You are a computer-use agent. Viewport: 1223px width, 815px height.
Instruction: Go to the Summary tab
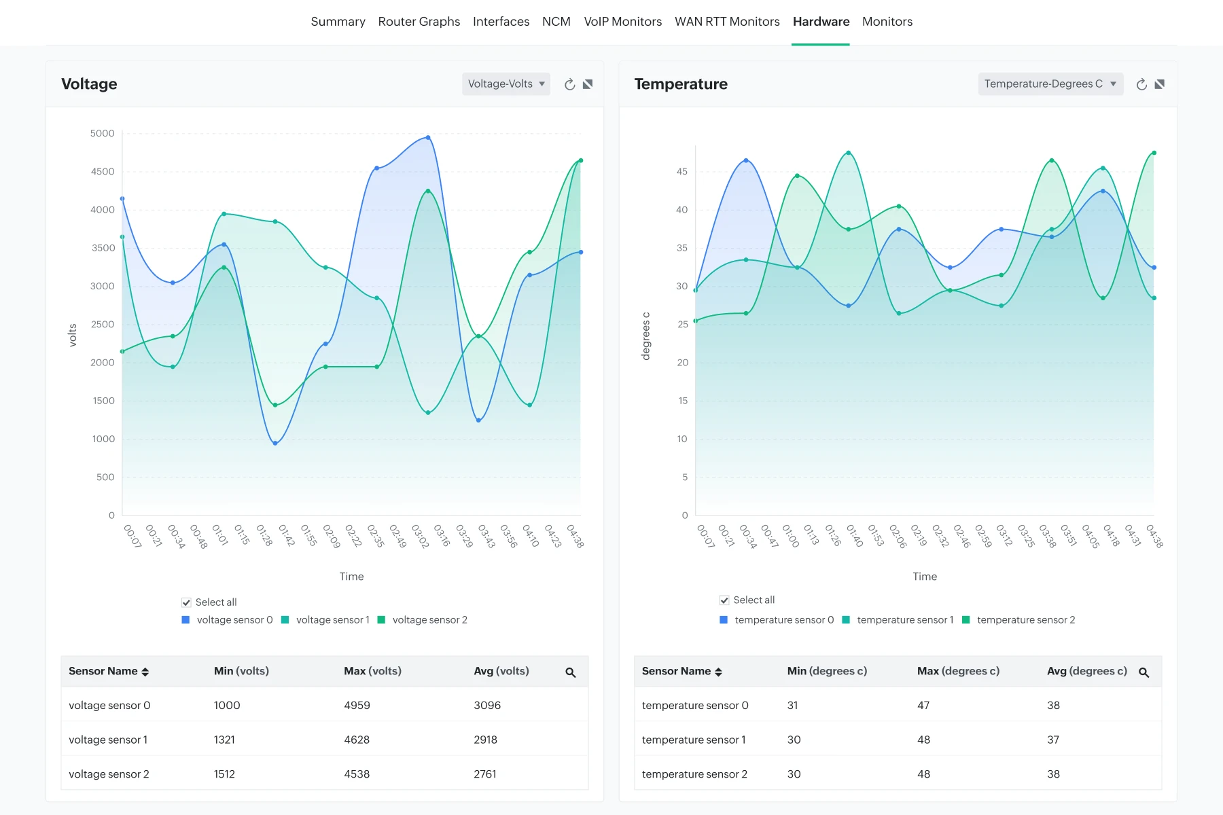(x=338, y=22)
